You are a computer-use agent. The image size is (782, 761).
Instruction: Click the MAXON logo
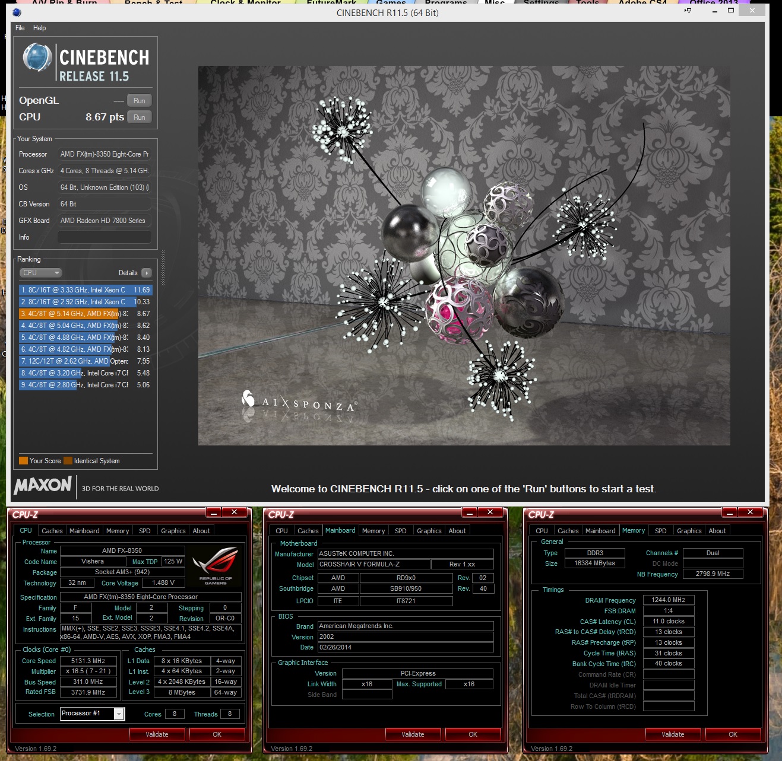[x=43, y=485]
